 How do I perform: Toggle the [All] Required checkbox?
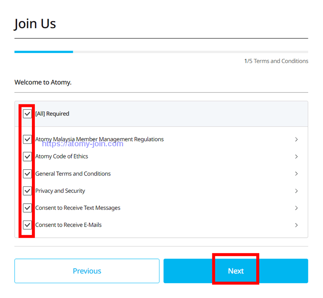27,114
